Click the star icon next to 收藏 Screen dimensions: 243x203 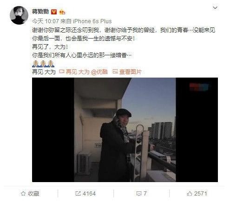23,194
